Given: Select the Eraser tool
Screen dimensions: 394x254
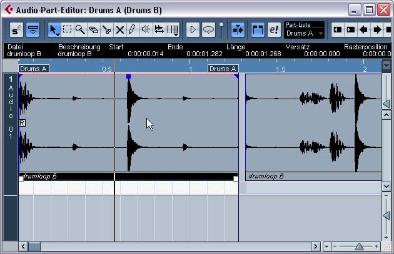Looking at the screenshot, I should click(93, 30).
